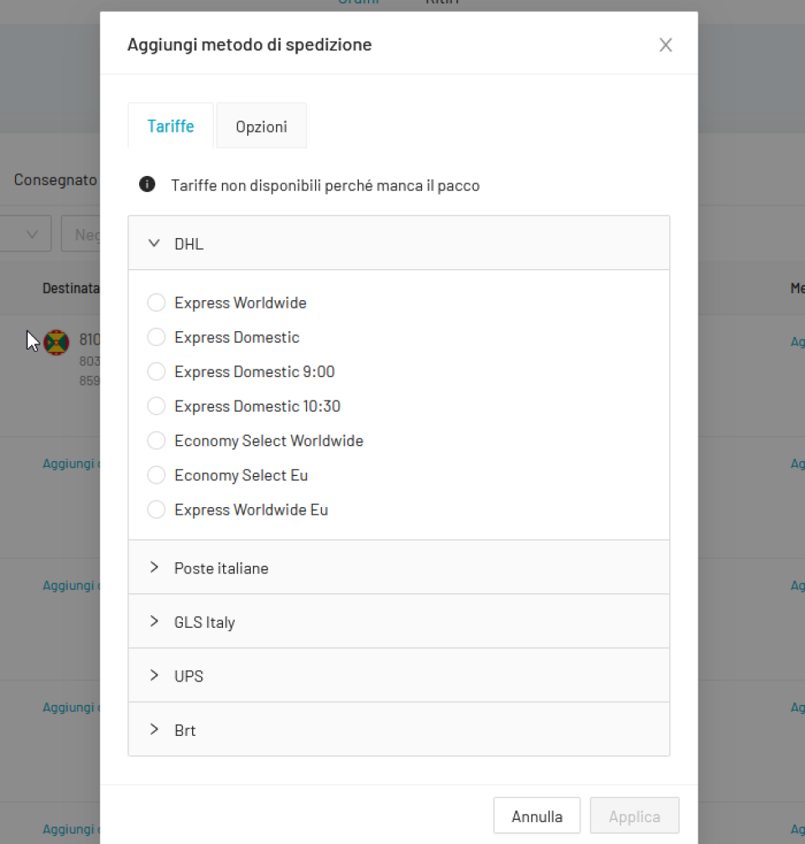Viewport: 805px width, 844px height.
Task: Choose Express Domestic 10:30 option
Action: pos(156,406)
